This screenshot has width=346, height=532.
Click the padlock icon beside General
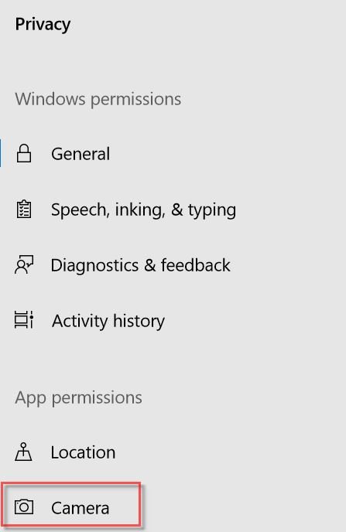[24, 153]
